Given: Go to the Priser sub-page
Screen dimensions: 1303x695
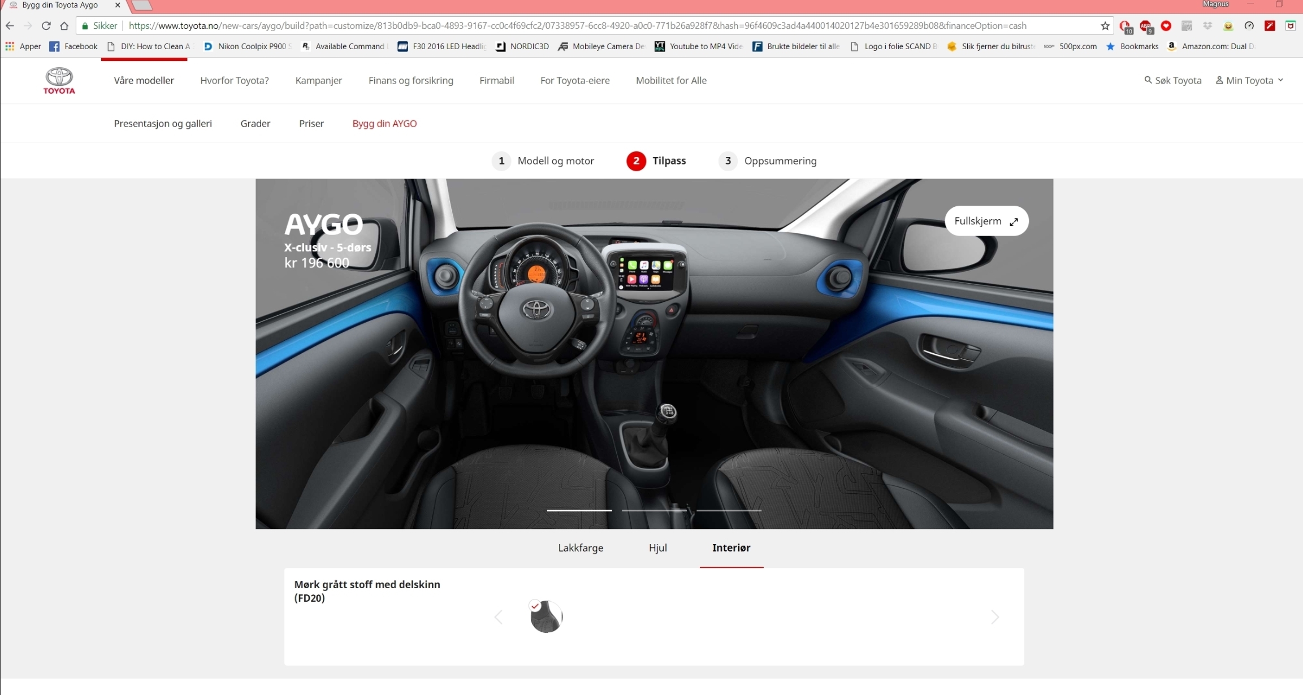Looking at the screenshot, I should coord(311,124).
